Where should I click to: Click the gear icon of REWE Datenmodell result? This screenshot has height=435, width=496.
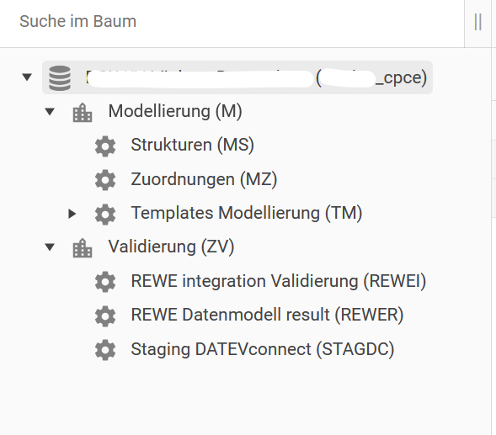[x=105, y=316]
